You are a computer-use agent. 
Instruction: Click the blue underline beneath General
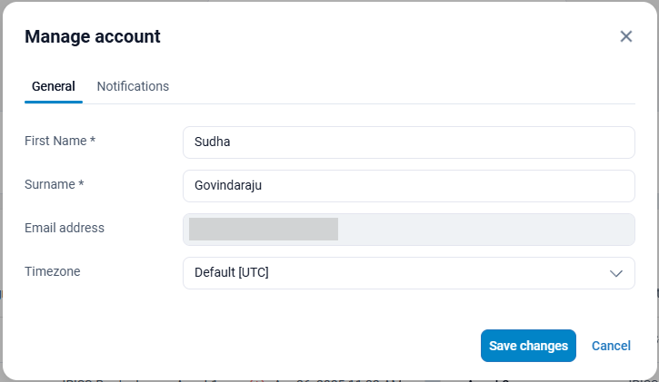click(54, 103)
